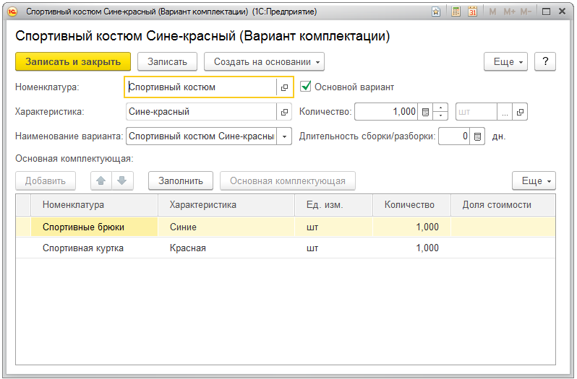
Task: Focus the Характеристика input field
Action: click(201, 112)
